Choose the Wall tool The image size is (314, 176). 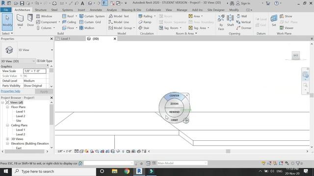click(x=20, y=21)
